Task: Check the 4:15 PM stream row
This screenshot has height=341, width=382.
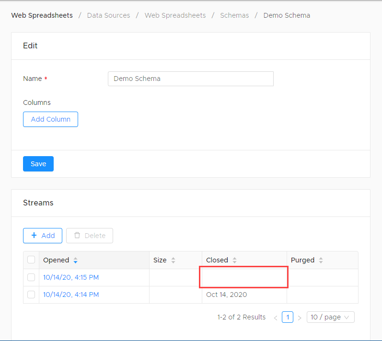Action: tap(31, 277)
